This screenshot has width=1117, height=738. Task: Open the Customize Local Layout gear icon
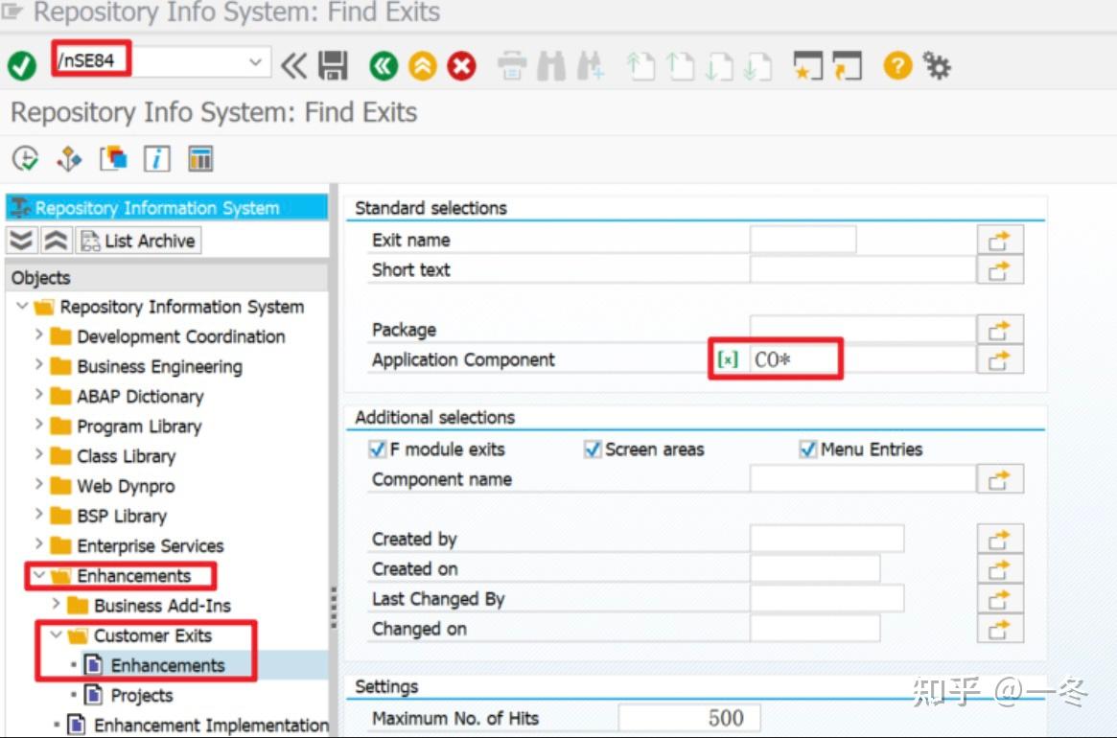point(937,65)
